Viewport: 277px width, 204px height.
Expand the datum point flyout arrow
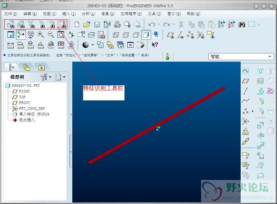pyautogui.click(x=253, y=111)
